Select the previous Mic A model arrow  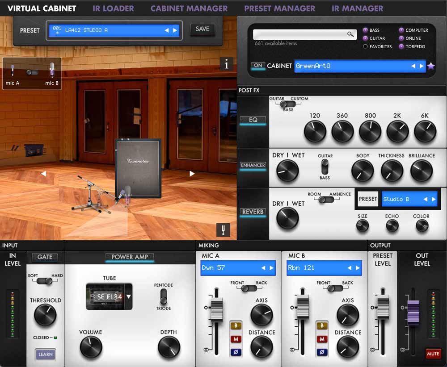tap(263, 268)
